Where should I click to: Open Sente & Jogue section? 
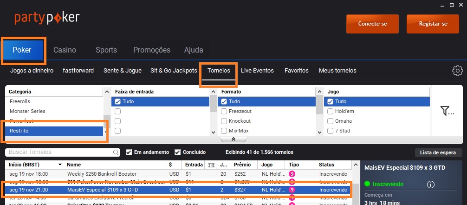pyautogui.click(x=123, y=71)
